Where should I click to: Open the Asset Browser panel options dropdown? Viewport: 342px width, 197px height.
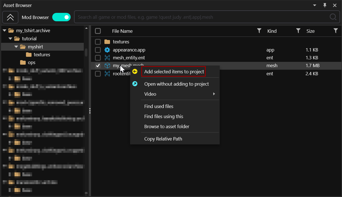(315, 5)
